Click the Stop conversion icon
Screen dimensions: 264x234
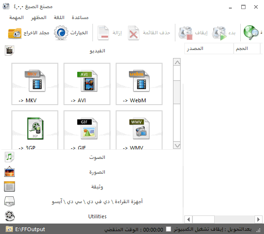tap(185, 33)
